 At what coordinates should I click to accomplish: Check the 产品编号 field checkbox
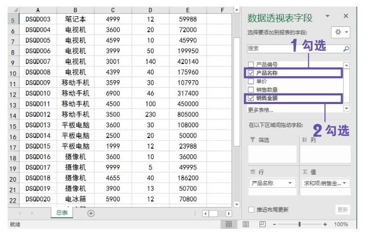point(251,64)
